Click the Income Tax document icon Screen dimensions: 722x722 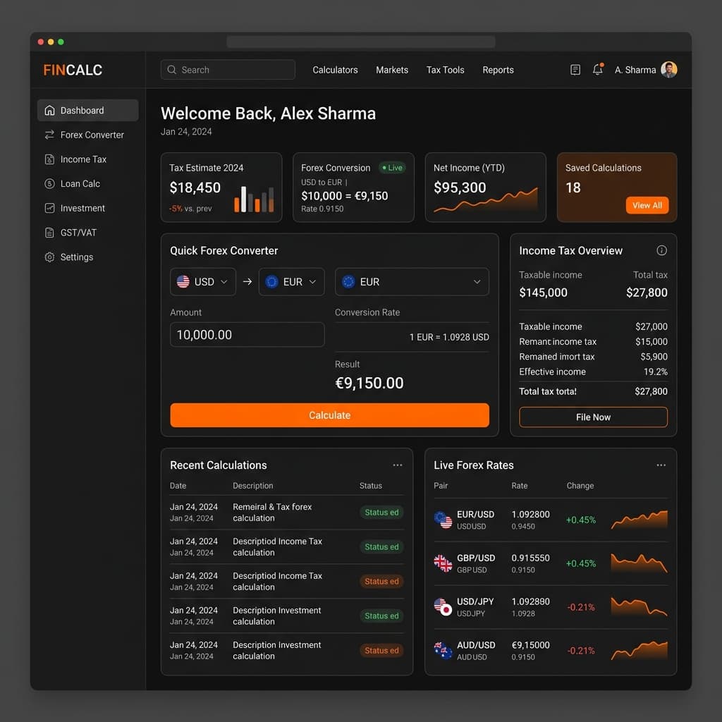(x=49, y=159)
